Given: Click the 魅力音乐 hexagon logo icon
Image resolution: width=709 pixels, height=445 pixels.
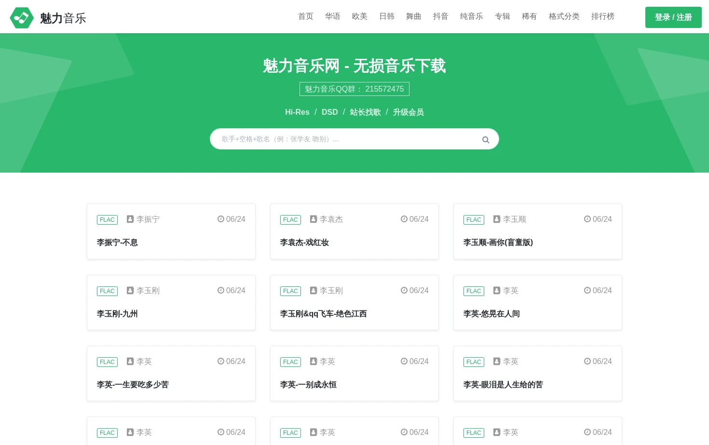Looking at the screenshot, I should pos(22,18).
